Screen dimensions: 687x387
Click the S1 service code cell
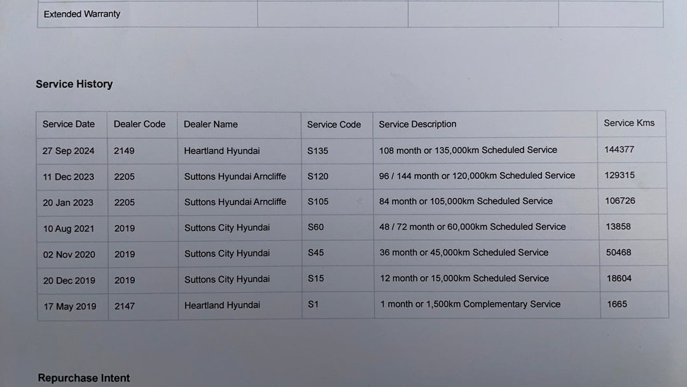[311, 304]
